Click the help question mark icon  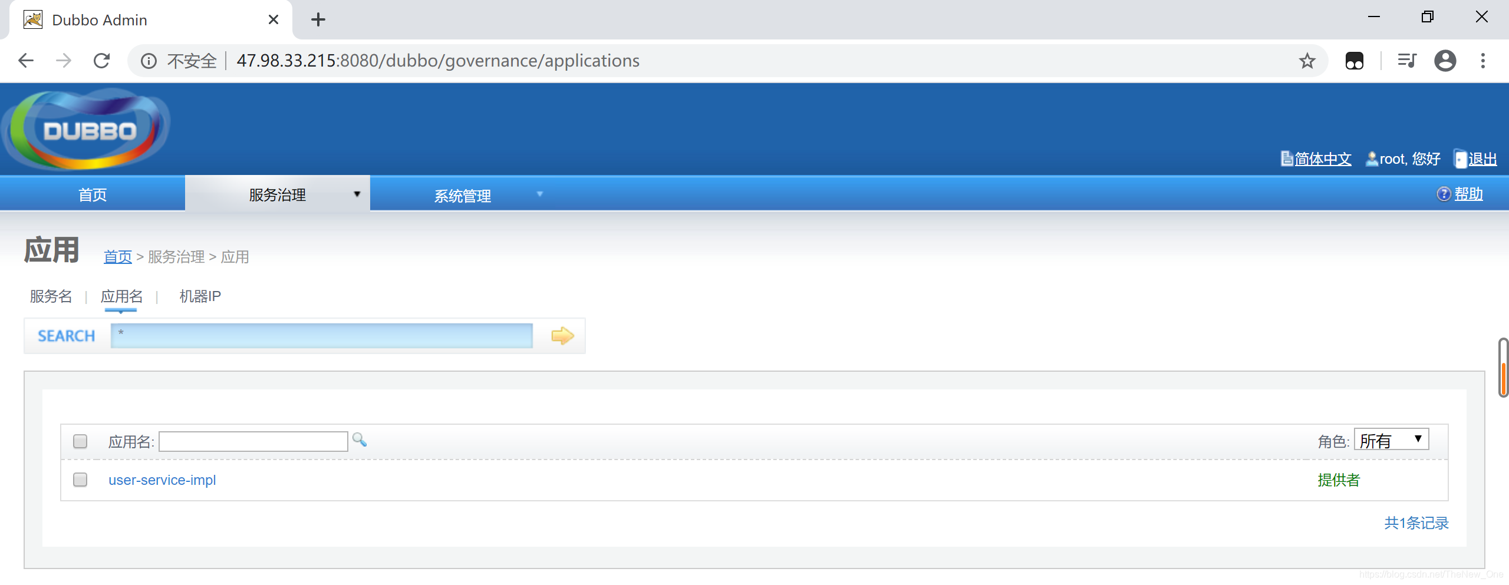pyautogui.click(x=1444, y=194)
